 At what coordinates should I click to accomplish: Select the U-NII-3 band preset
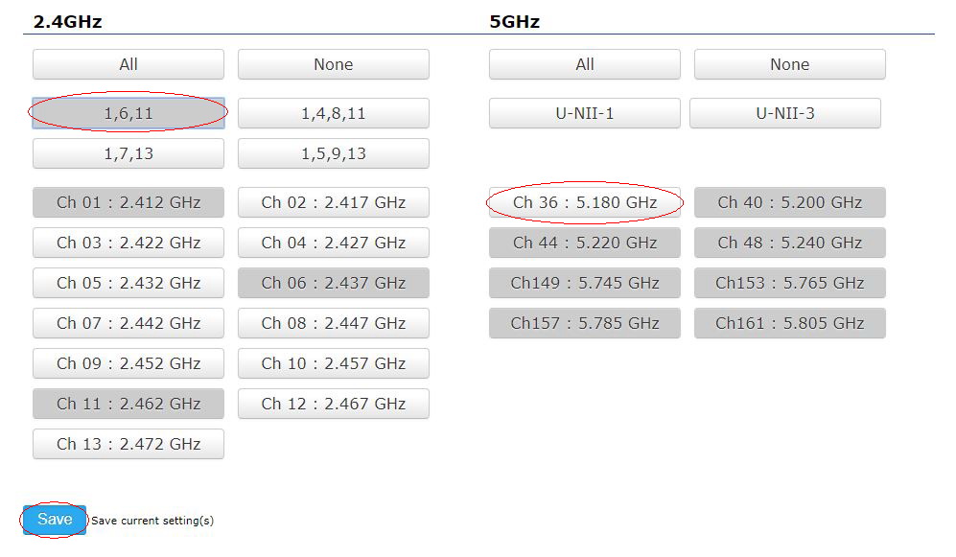click(785, 113)
